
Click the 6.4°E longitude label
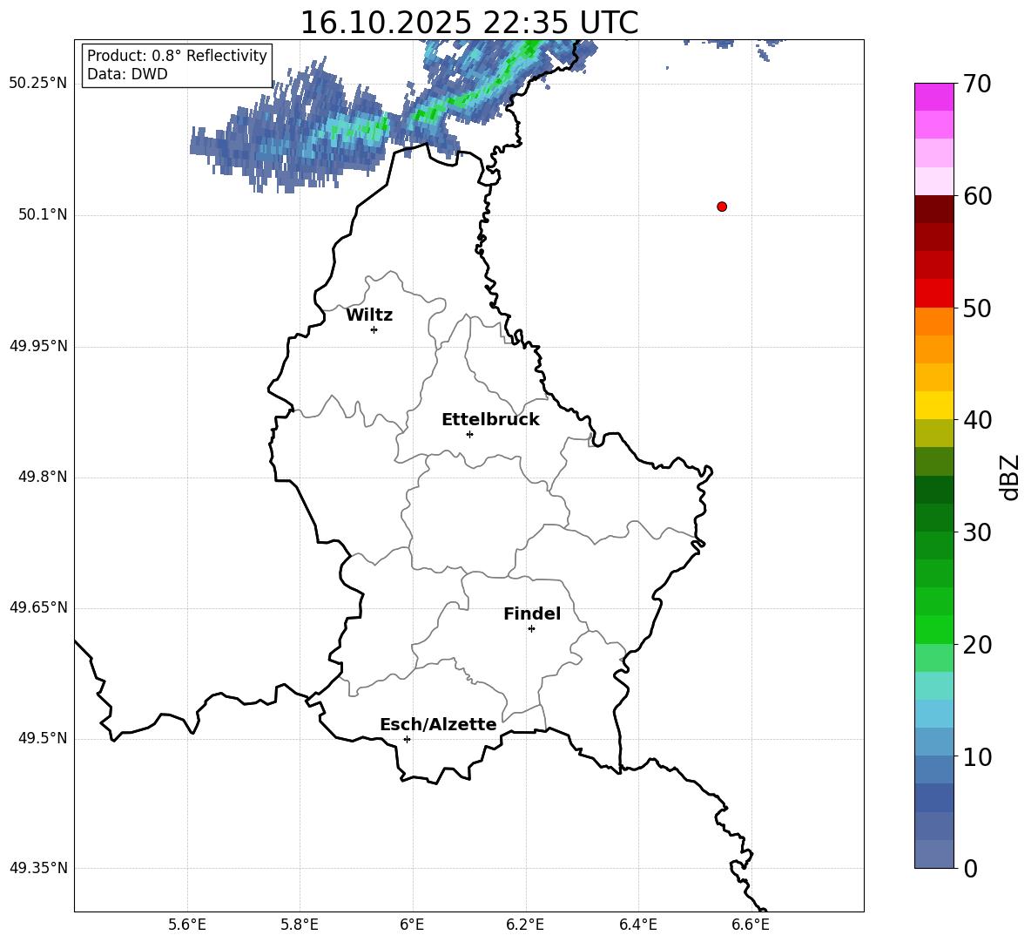coord(637,925)
